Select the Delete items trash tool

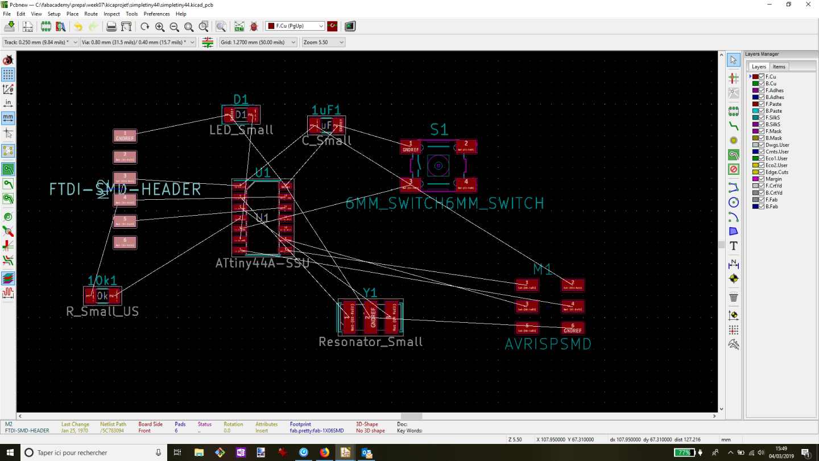(734, 297)
